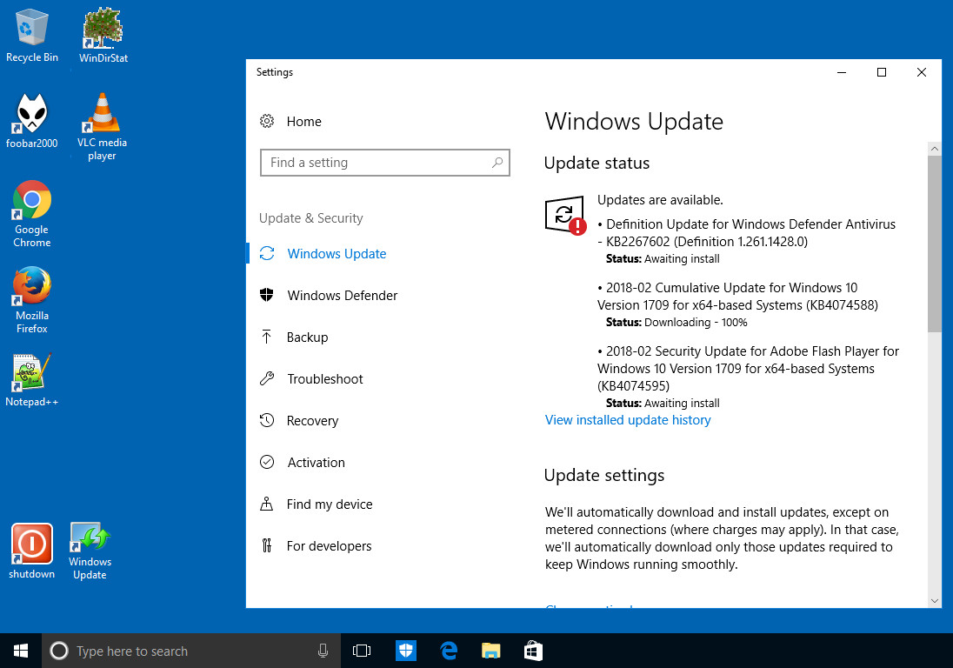
Task: Click the scrollbar up arrow in Settings
Action: (x=934, y=149)
